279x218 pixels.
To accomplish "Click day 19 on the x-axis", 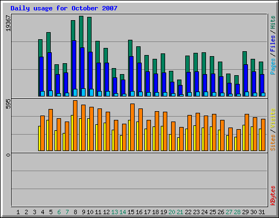I will point(163,212).
